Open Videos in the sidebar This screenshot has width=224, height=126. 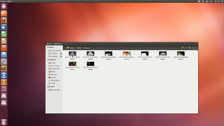tap(52, 77)
